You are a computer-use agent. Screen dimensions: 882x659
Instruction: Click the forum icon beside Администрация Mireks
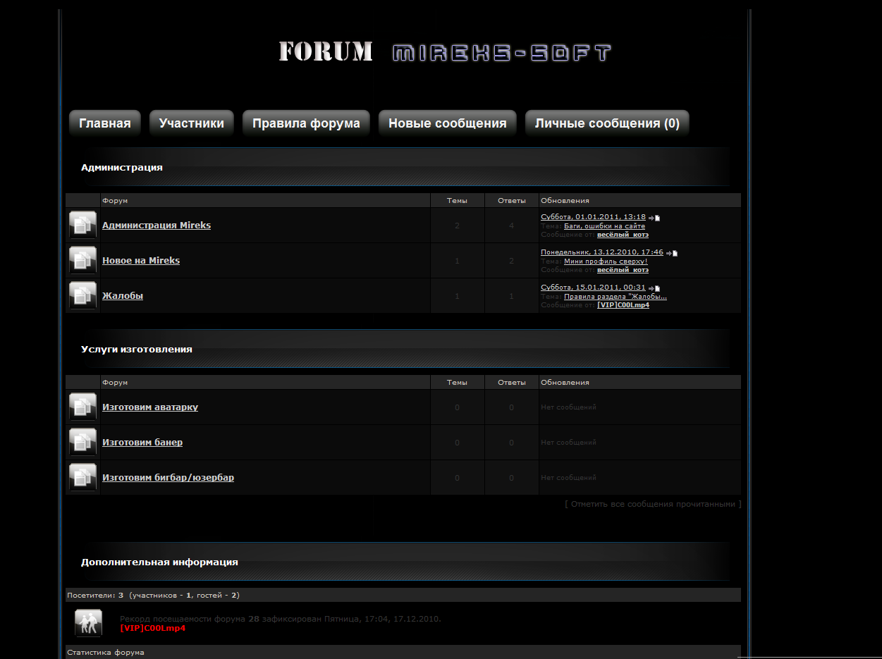82,225
